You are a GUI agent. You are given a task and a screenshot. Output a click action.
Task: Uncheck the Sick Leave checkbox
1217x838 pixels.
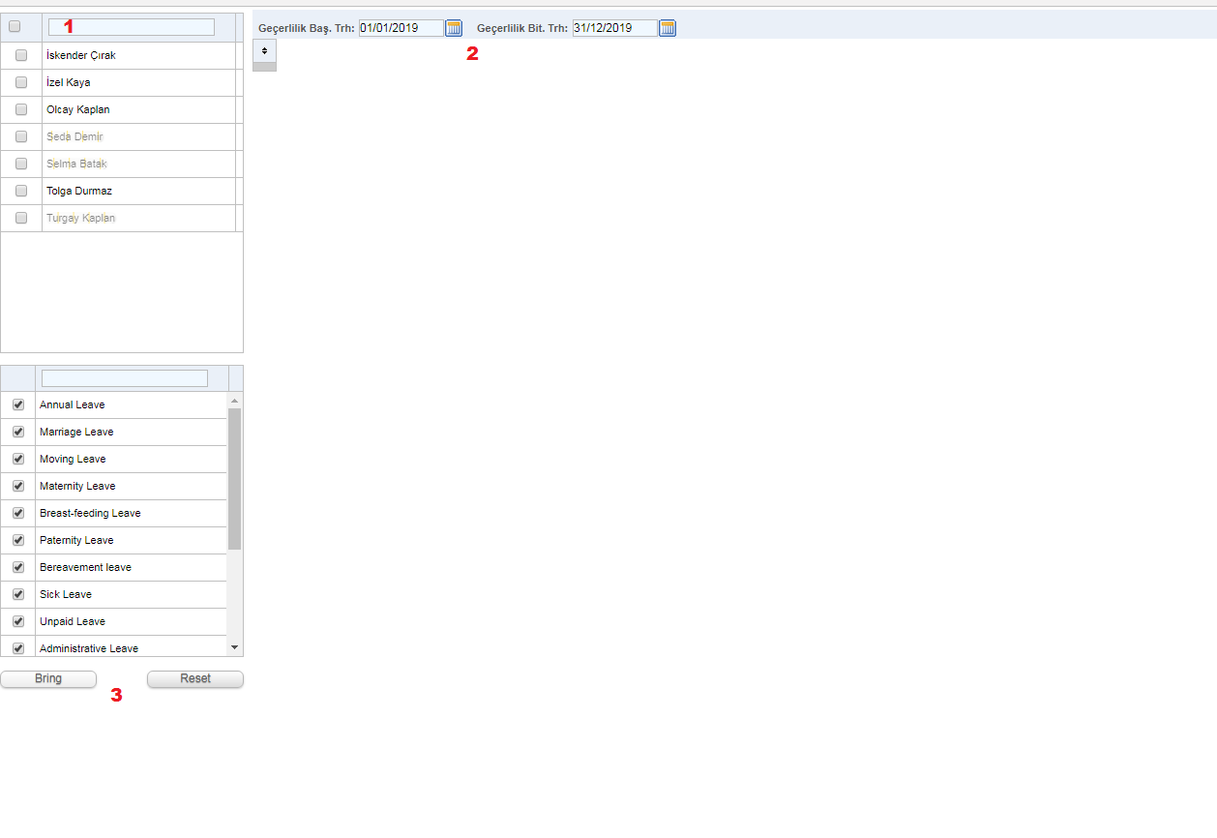(x=17, y=594)
